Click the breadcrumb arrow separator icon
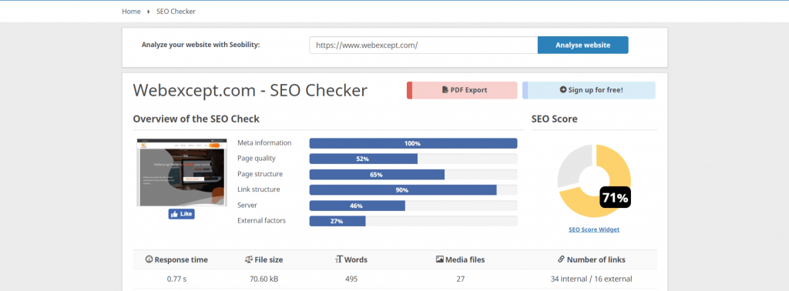789x291 pixels. click(x=149, y=11)
